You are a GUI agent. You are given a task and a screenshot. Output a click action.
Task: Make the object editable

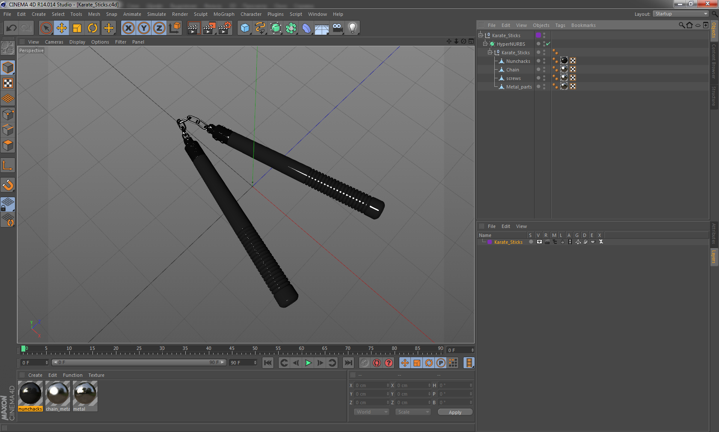pos(8,48)
